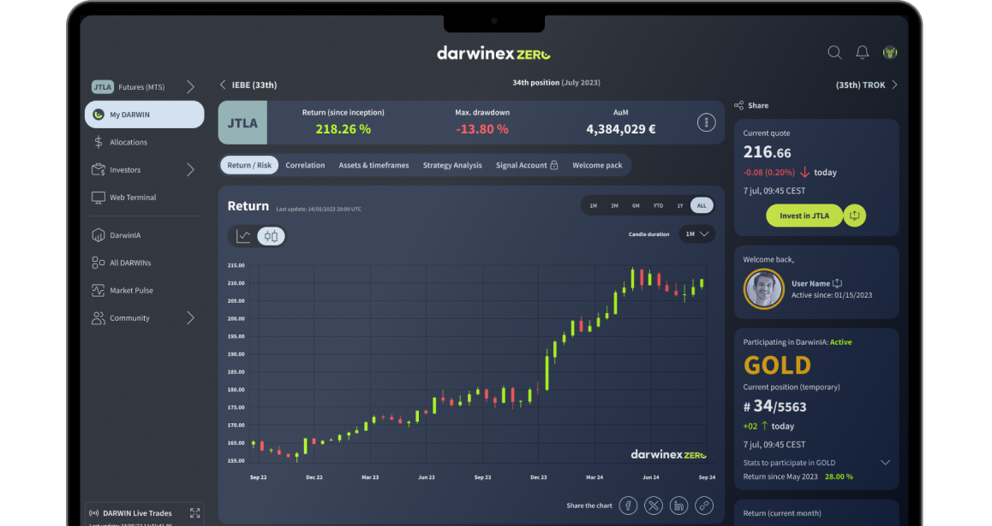Expand DARWIN Live Trades to fullscreen
Viewport: 992px width, 526px height.
(194, 512)
